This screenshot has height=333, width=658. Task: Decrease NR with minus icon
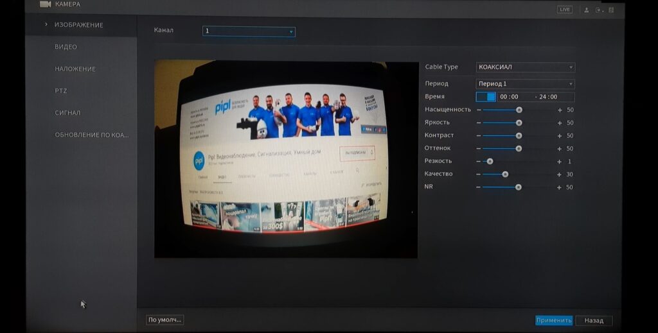pyautogui.click(x=478, y=187)
